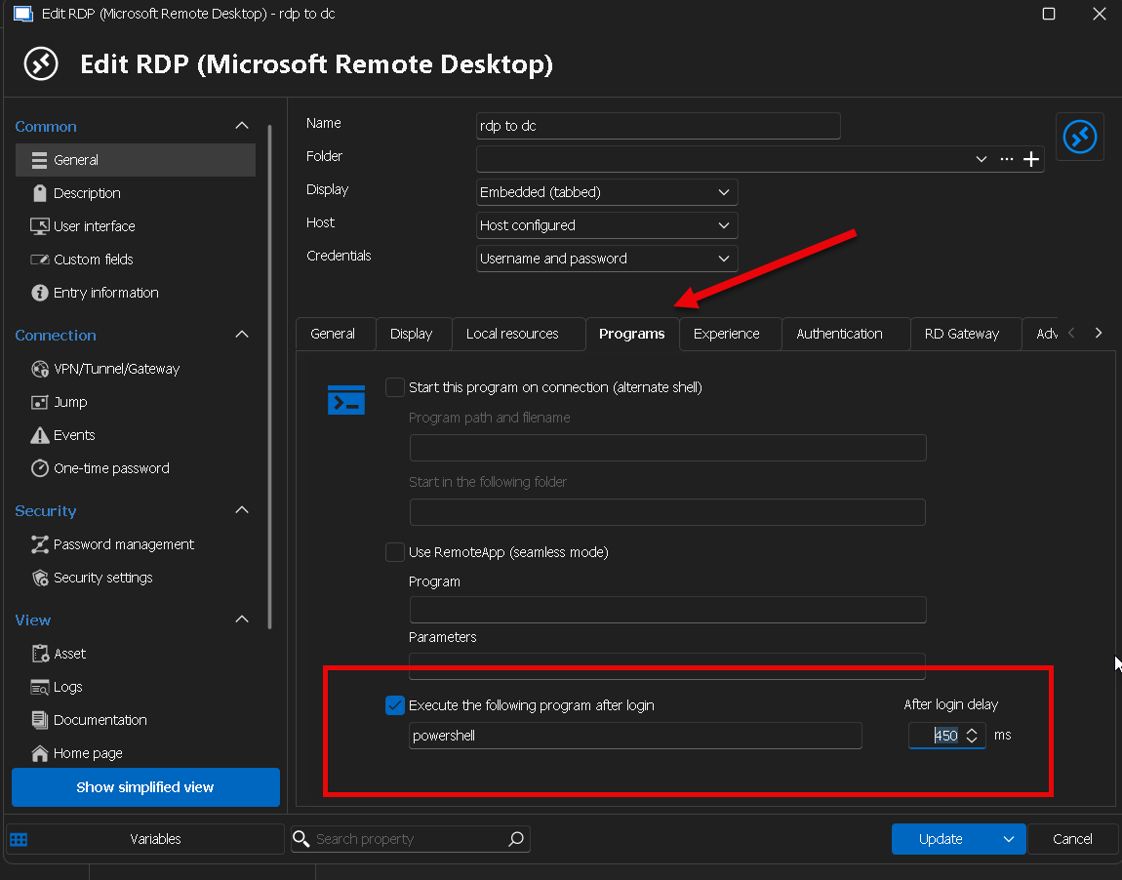Open VPN/Tunnel/Gateway globe icon
The image size is (1122, 880).
pos(39,369)
